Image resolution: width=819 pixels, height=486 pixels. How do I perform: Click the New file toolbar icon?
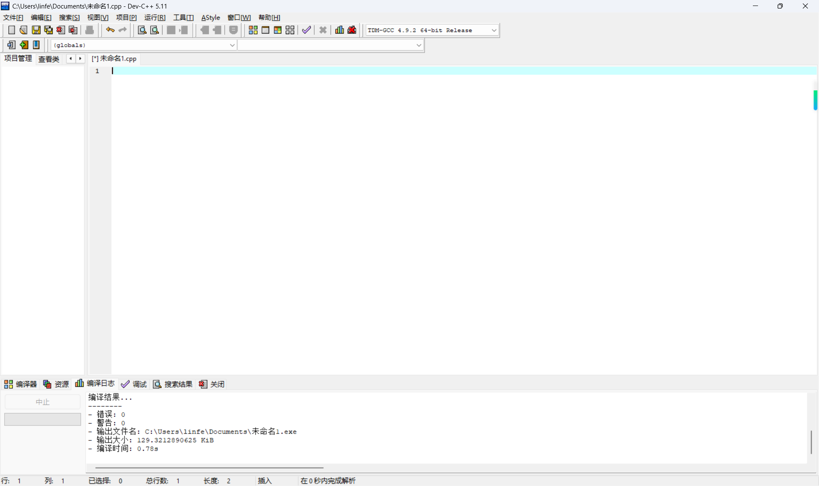(12, 30)
